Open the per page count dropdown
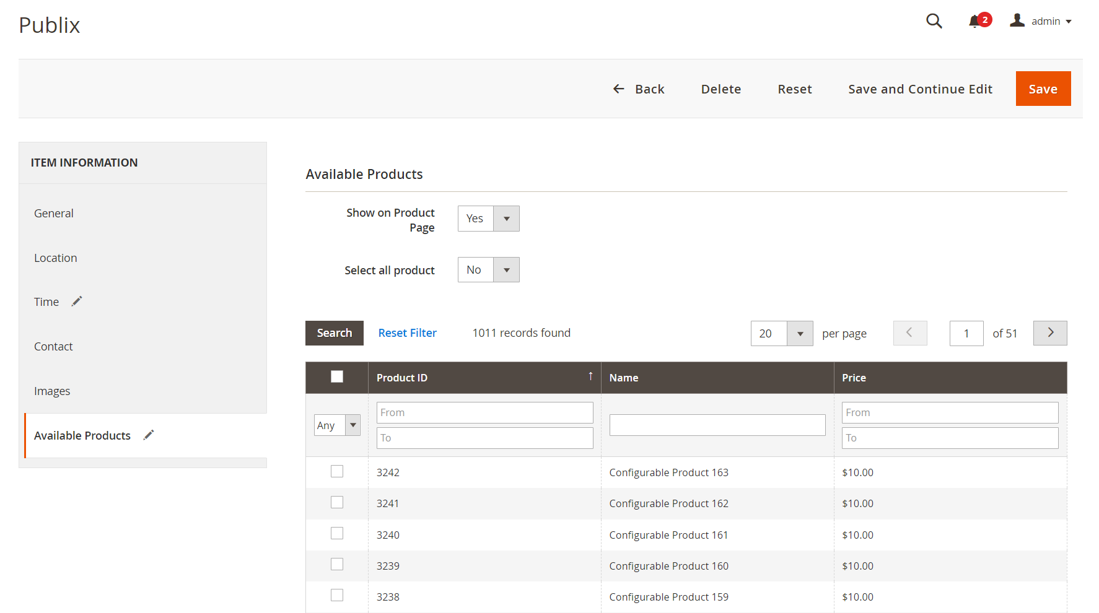 pos(781,334)
